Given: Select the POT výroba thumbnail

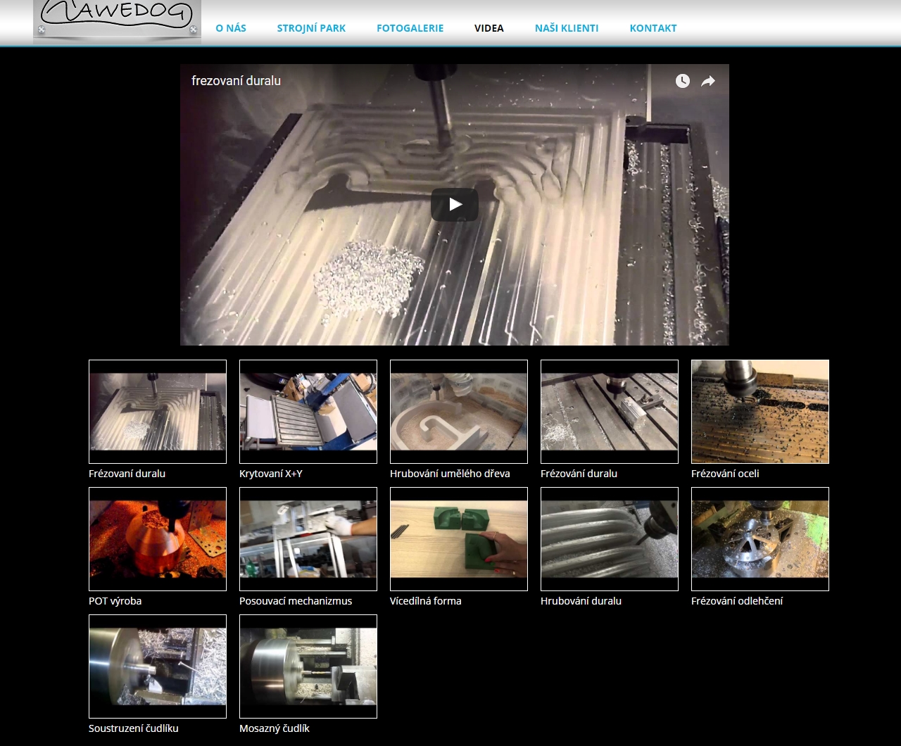Looking at the screenshot, I should (158, 539).
